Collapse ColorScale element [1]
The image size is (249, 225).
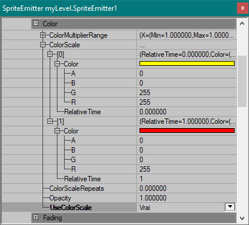[50, 121]
